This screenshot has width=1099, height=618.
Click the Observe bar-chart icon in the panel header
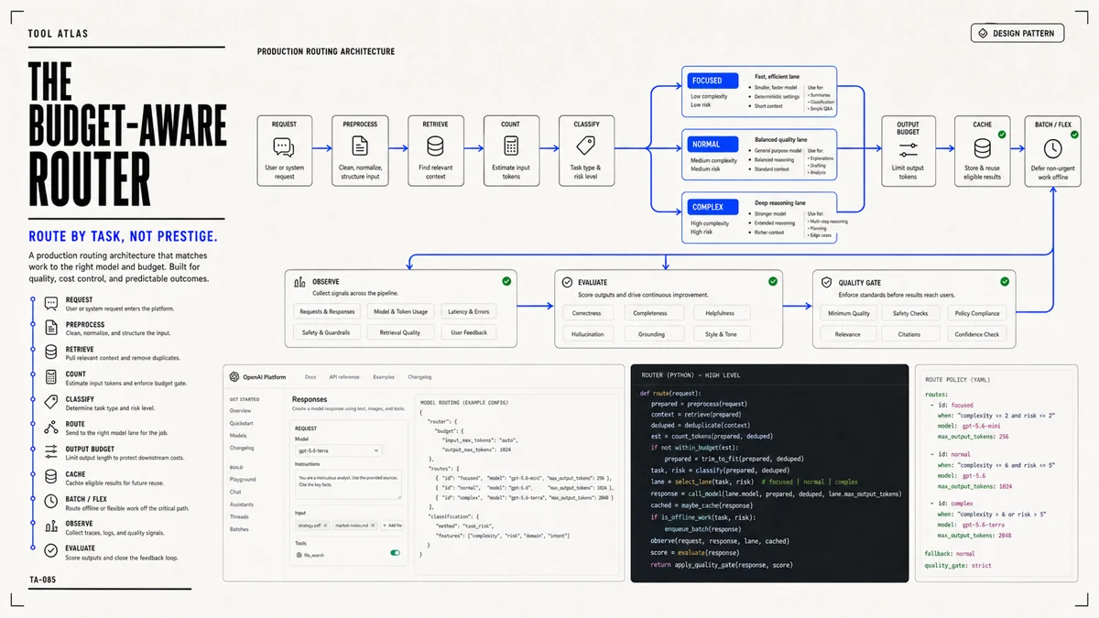click(x=299, y=283)
